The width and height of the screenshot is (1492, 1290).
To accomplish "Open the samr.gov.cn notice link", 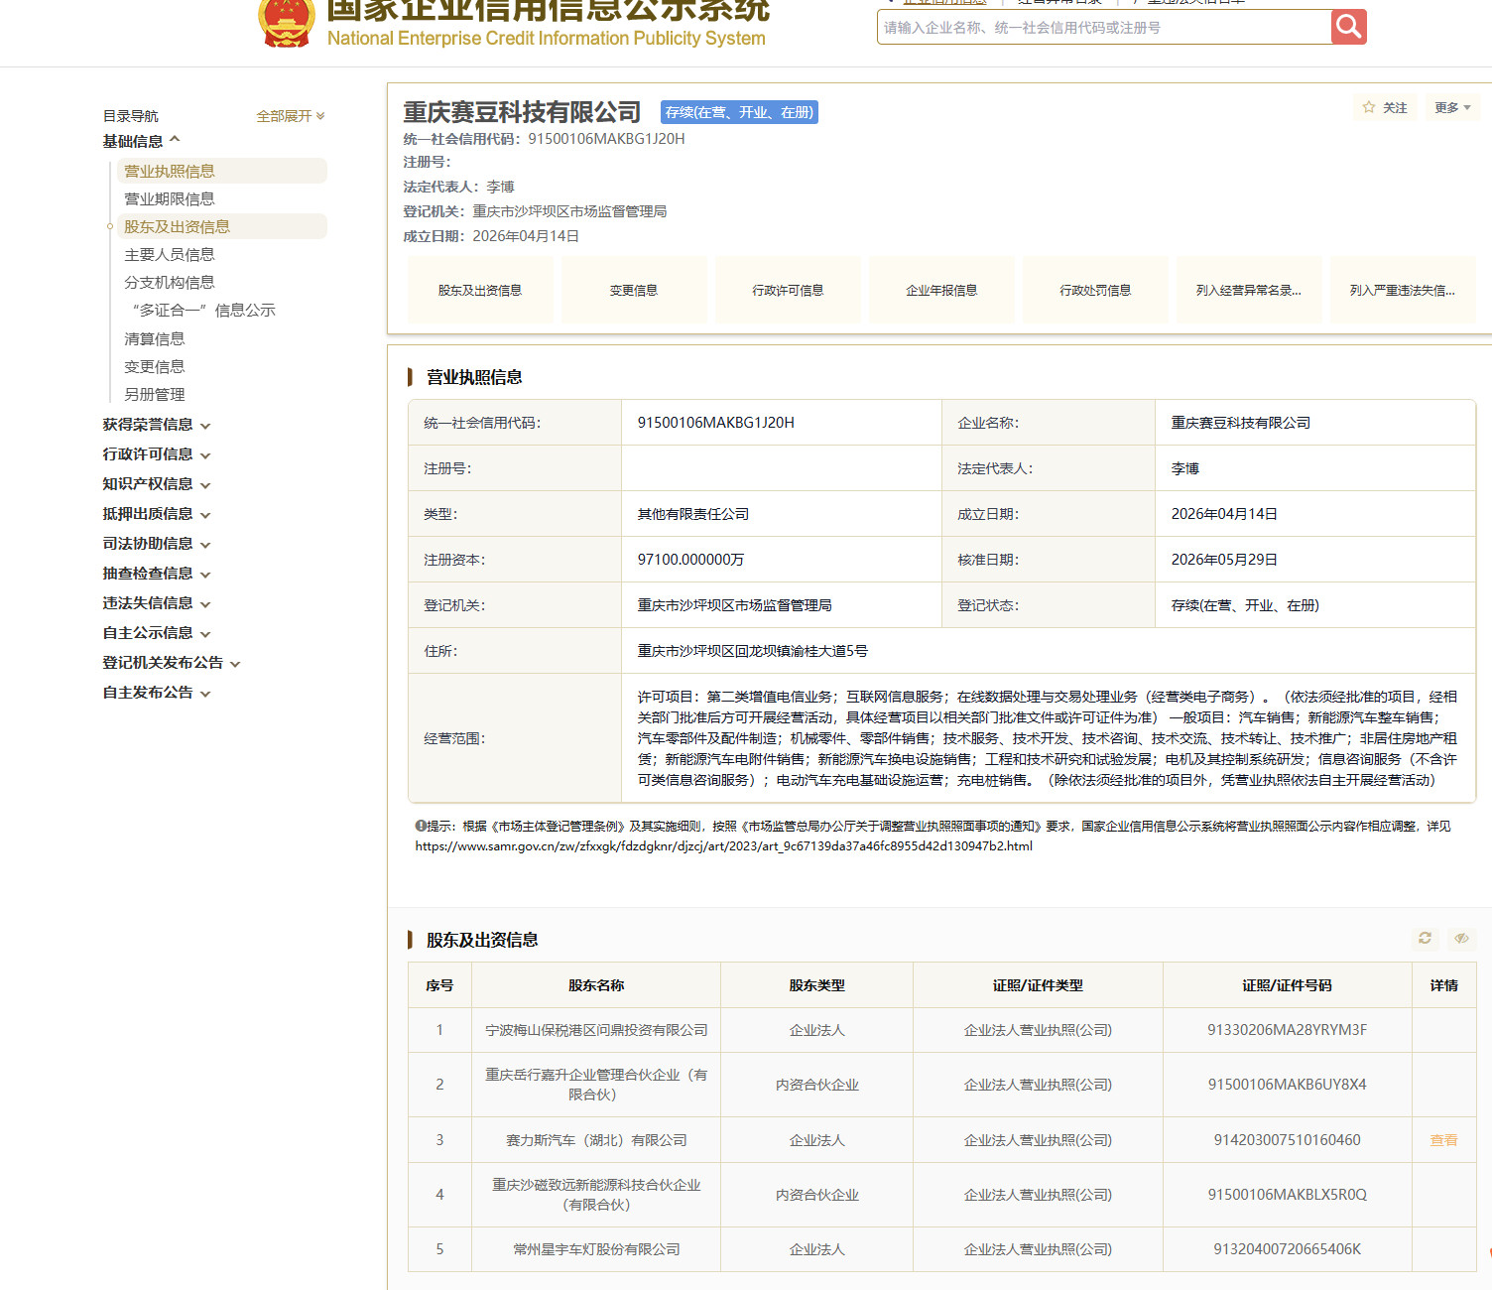I will [724, 846].
